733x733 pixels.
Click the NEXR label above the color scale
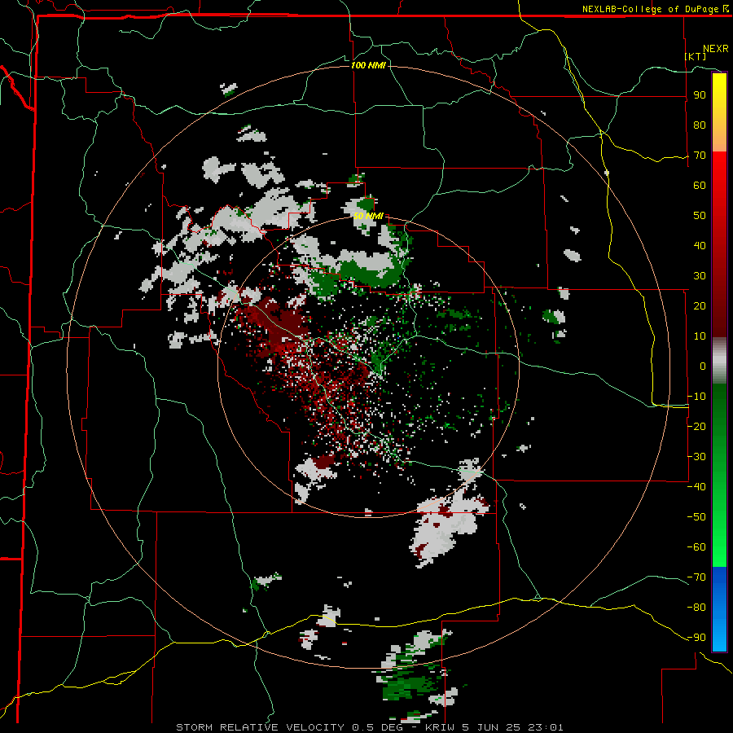pos(716,48)
